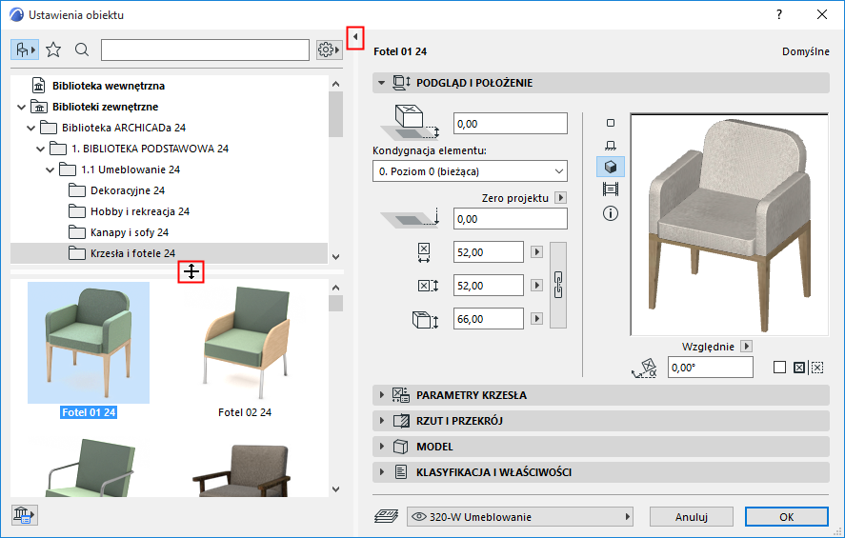Open arrow next to 66,00 field
The height and width of the screenshot is (538, 845).
coord(536,319)
